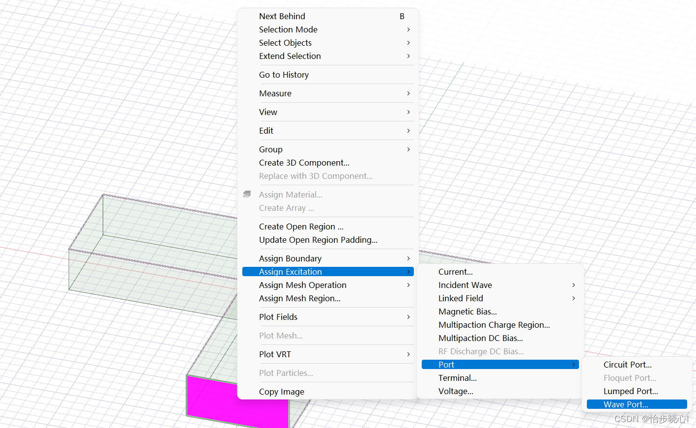The height and width of the screenshot is (428, 696).
Task: Click the highlighted Port submenu entry
Action: tap(500, 365)
